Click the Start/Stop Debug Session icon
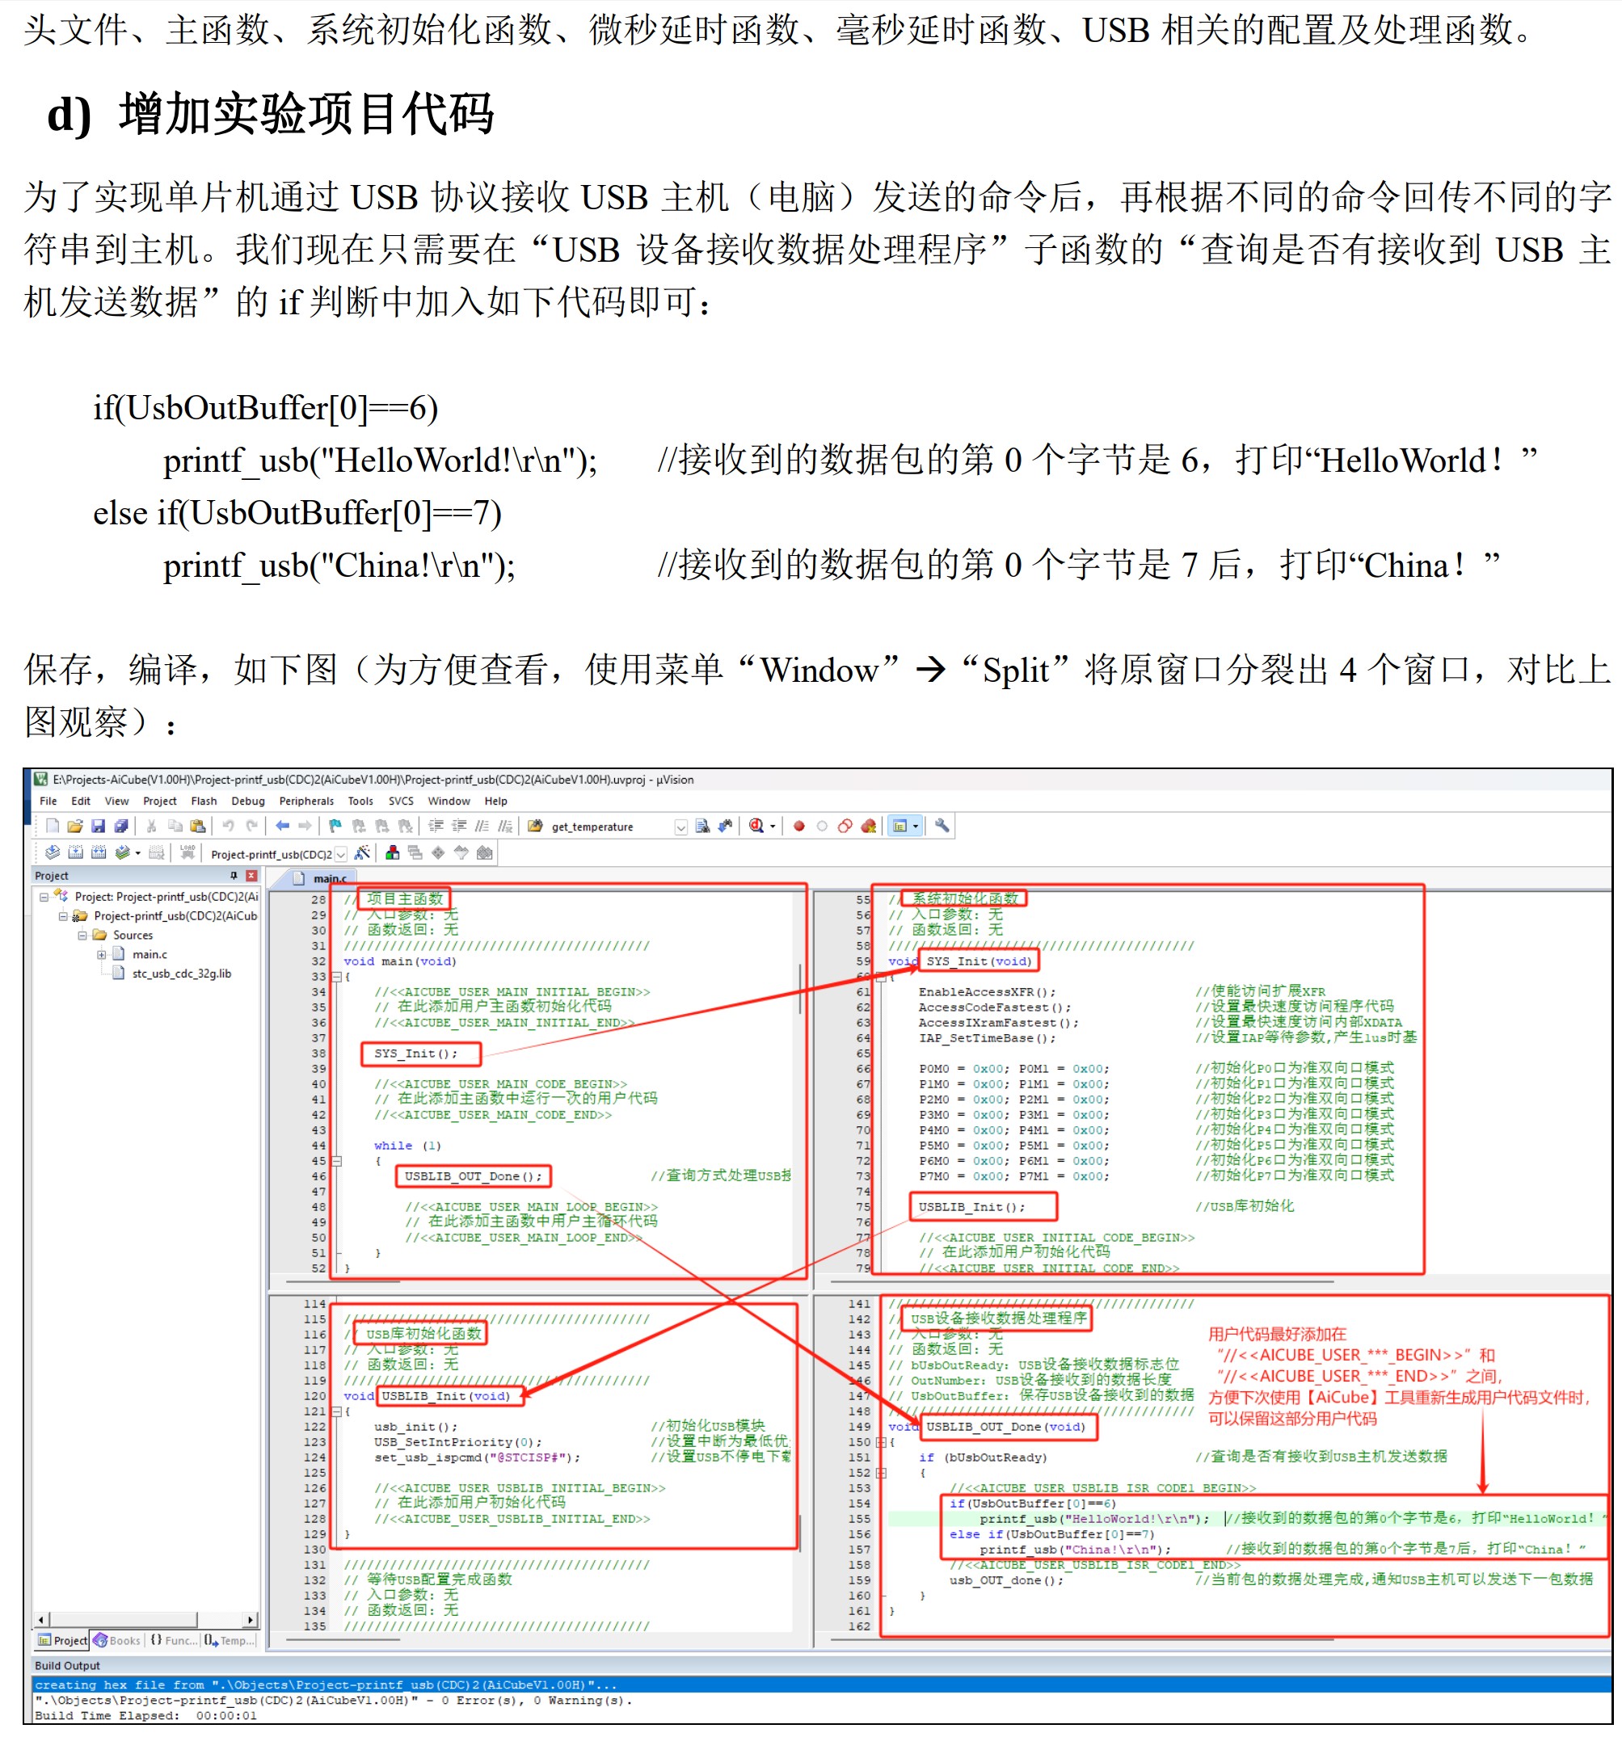Screen dimensions: 1622x1737 tap(756, 826)
